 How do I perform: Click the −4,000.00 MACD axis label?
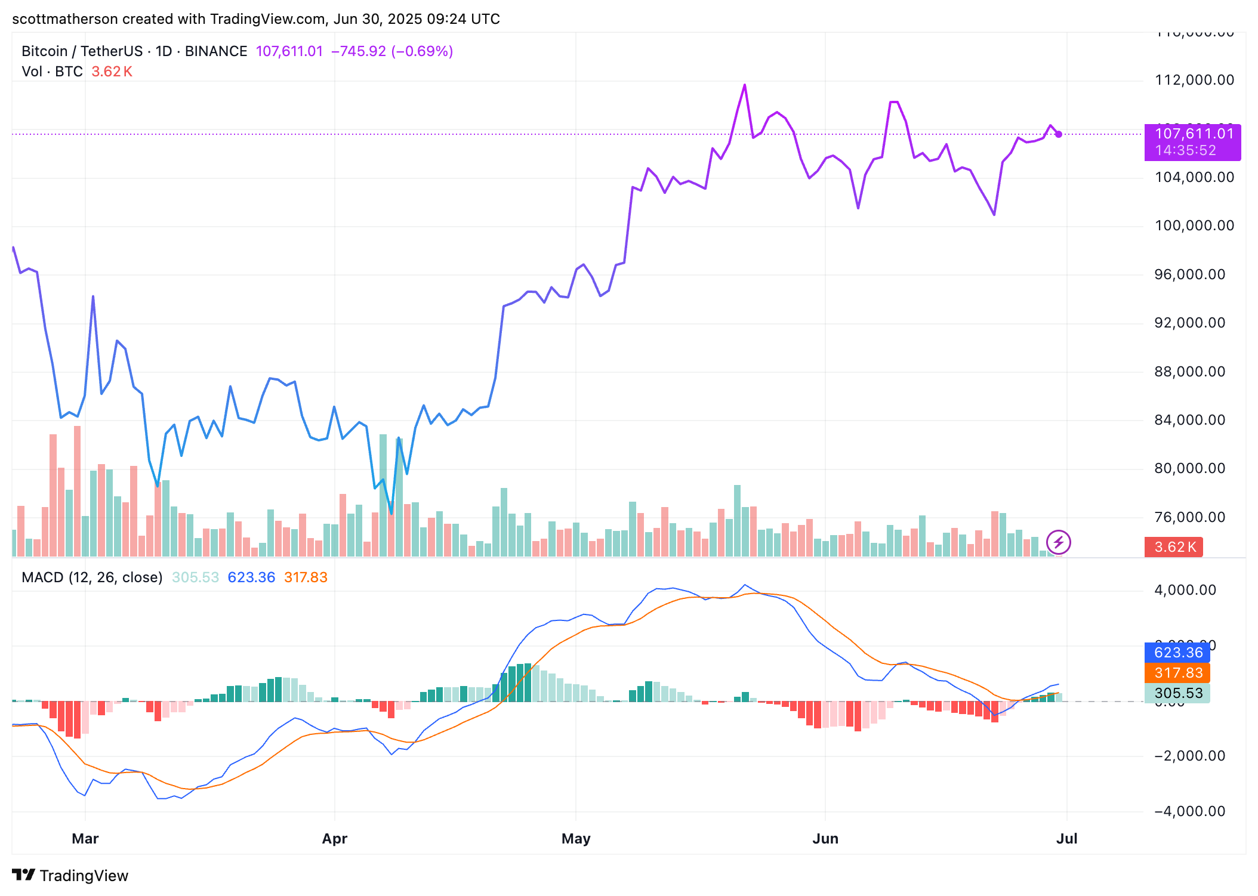1189,811
